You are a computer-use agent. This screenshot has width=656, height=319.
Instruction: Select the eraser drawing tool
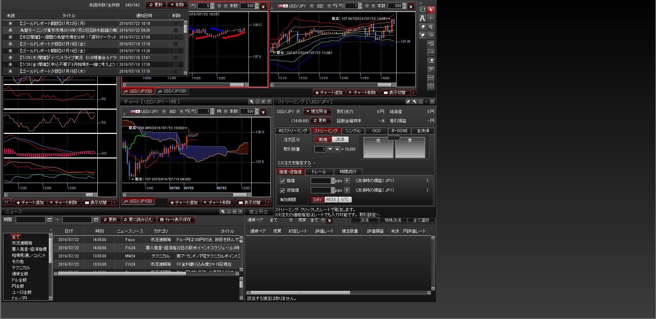coord(422,27)
